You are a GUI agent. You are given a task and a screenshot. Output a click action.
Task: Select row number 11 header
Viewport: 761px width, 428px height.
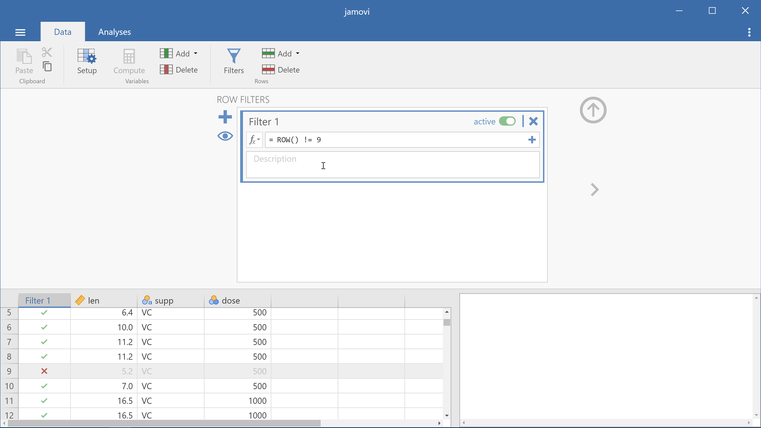(x=9, y=401)
